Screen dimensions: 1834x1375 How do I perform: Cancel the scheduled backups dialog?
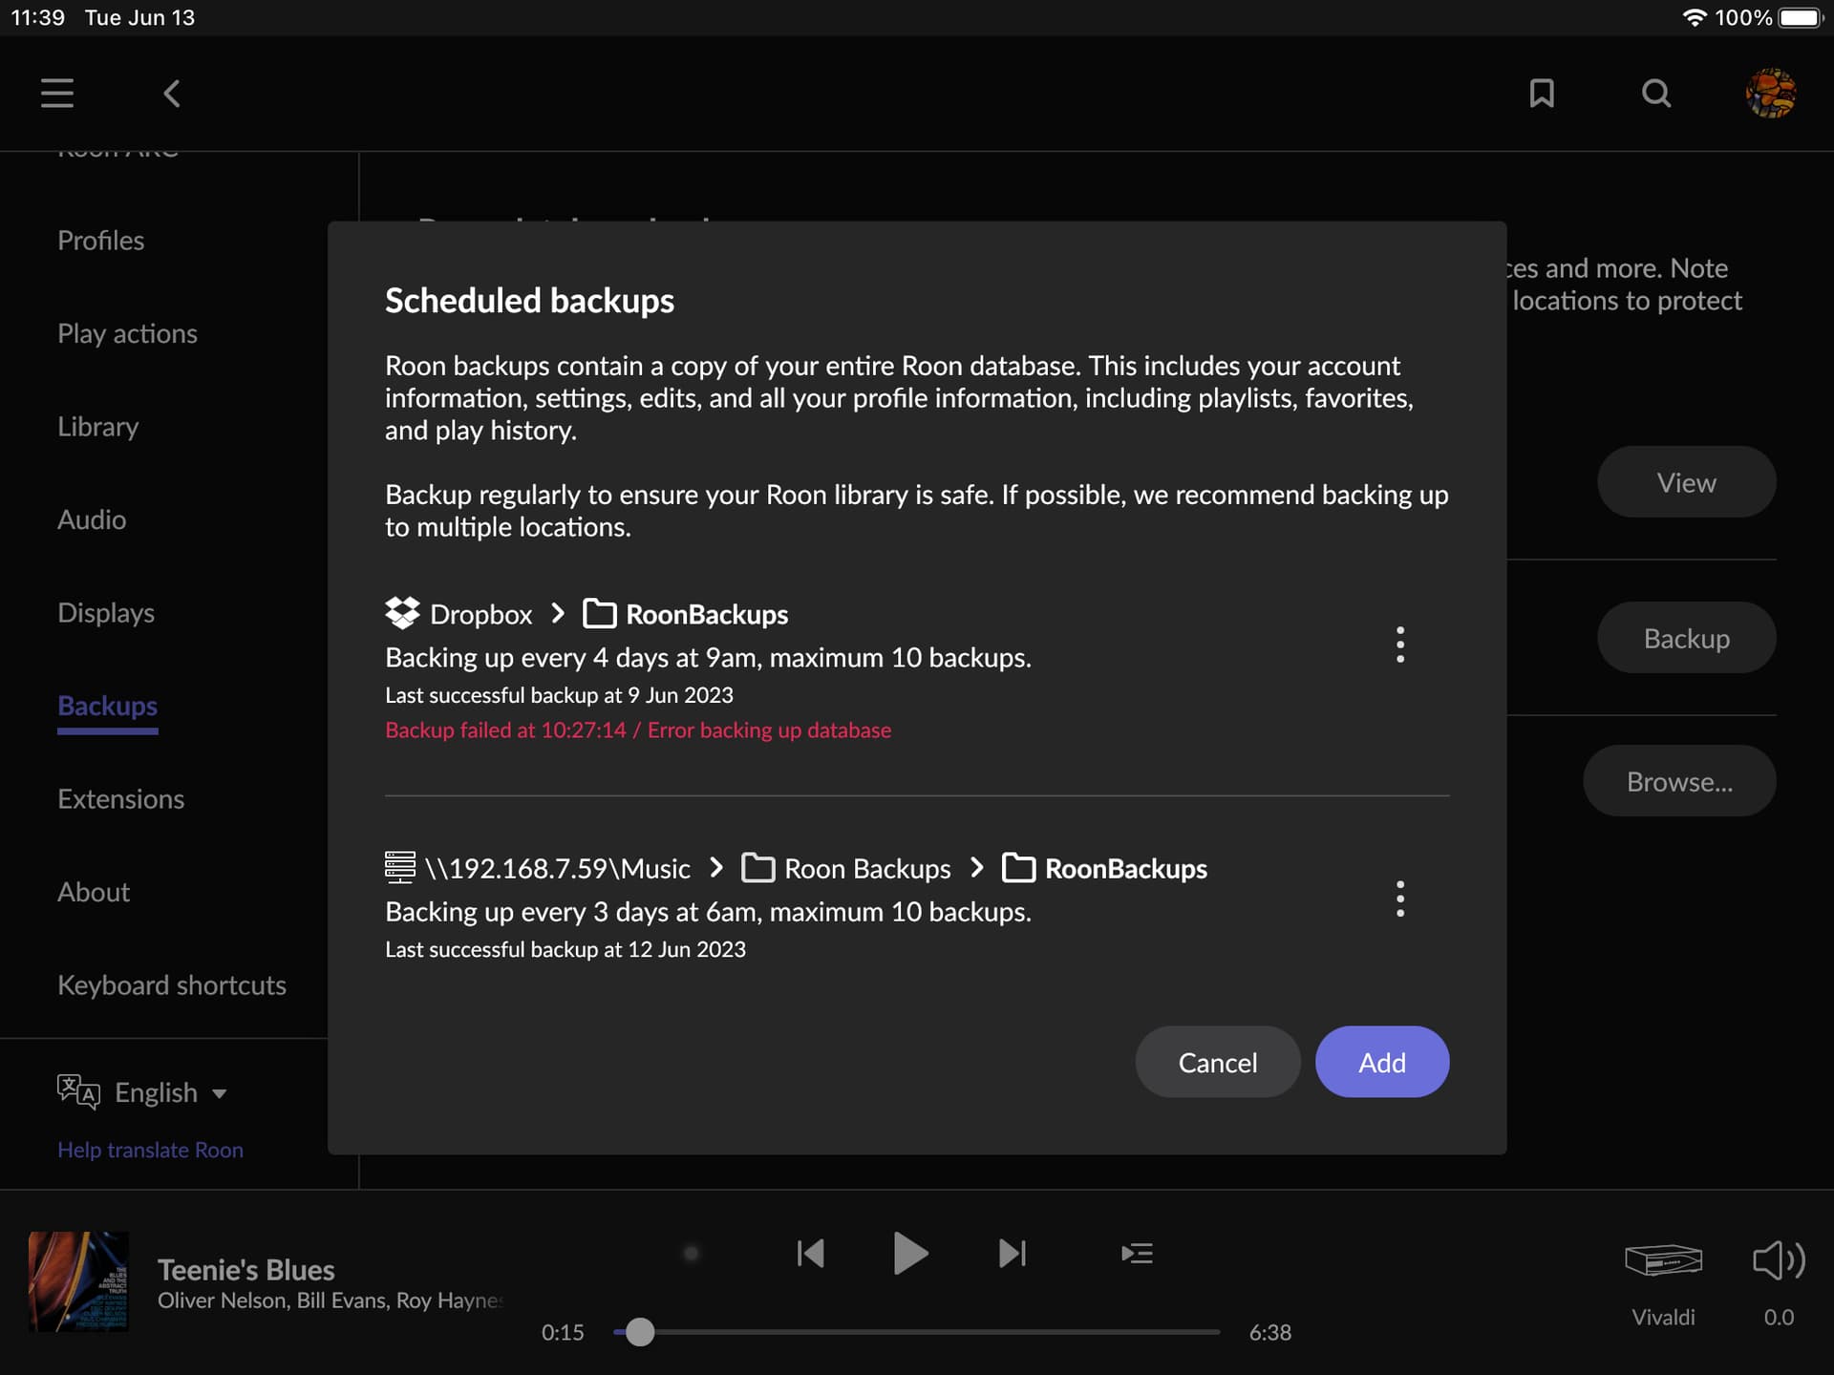(1217, 1062)
